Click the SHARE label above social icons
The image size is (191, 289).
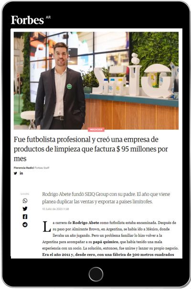[x=25, y=194]
